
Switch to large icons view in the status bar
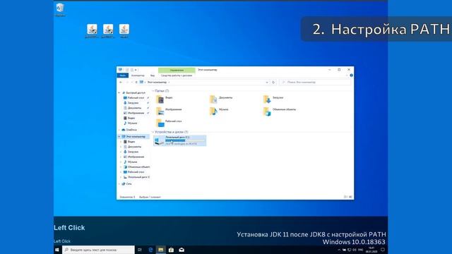[350, 197]
